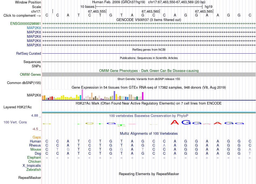Image resolution: width=256 pixels, height=184 pixels.
Task: Click the 67,463,560 position marker
Action: 150,11
